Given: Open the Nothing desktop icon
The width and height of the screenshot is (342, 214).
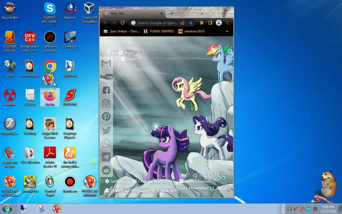Looking at the screenshot, I should click(30, 127).
